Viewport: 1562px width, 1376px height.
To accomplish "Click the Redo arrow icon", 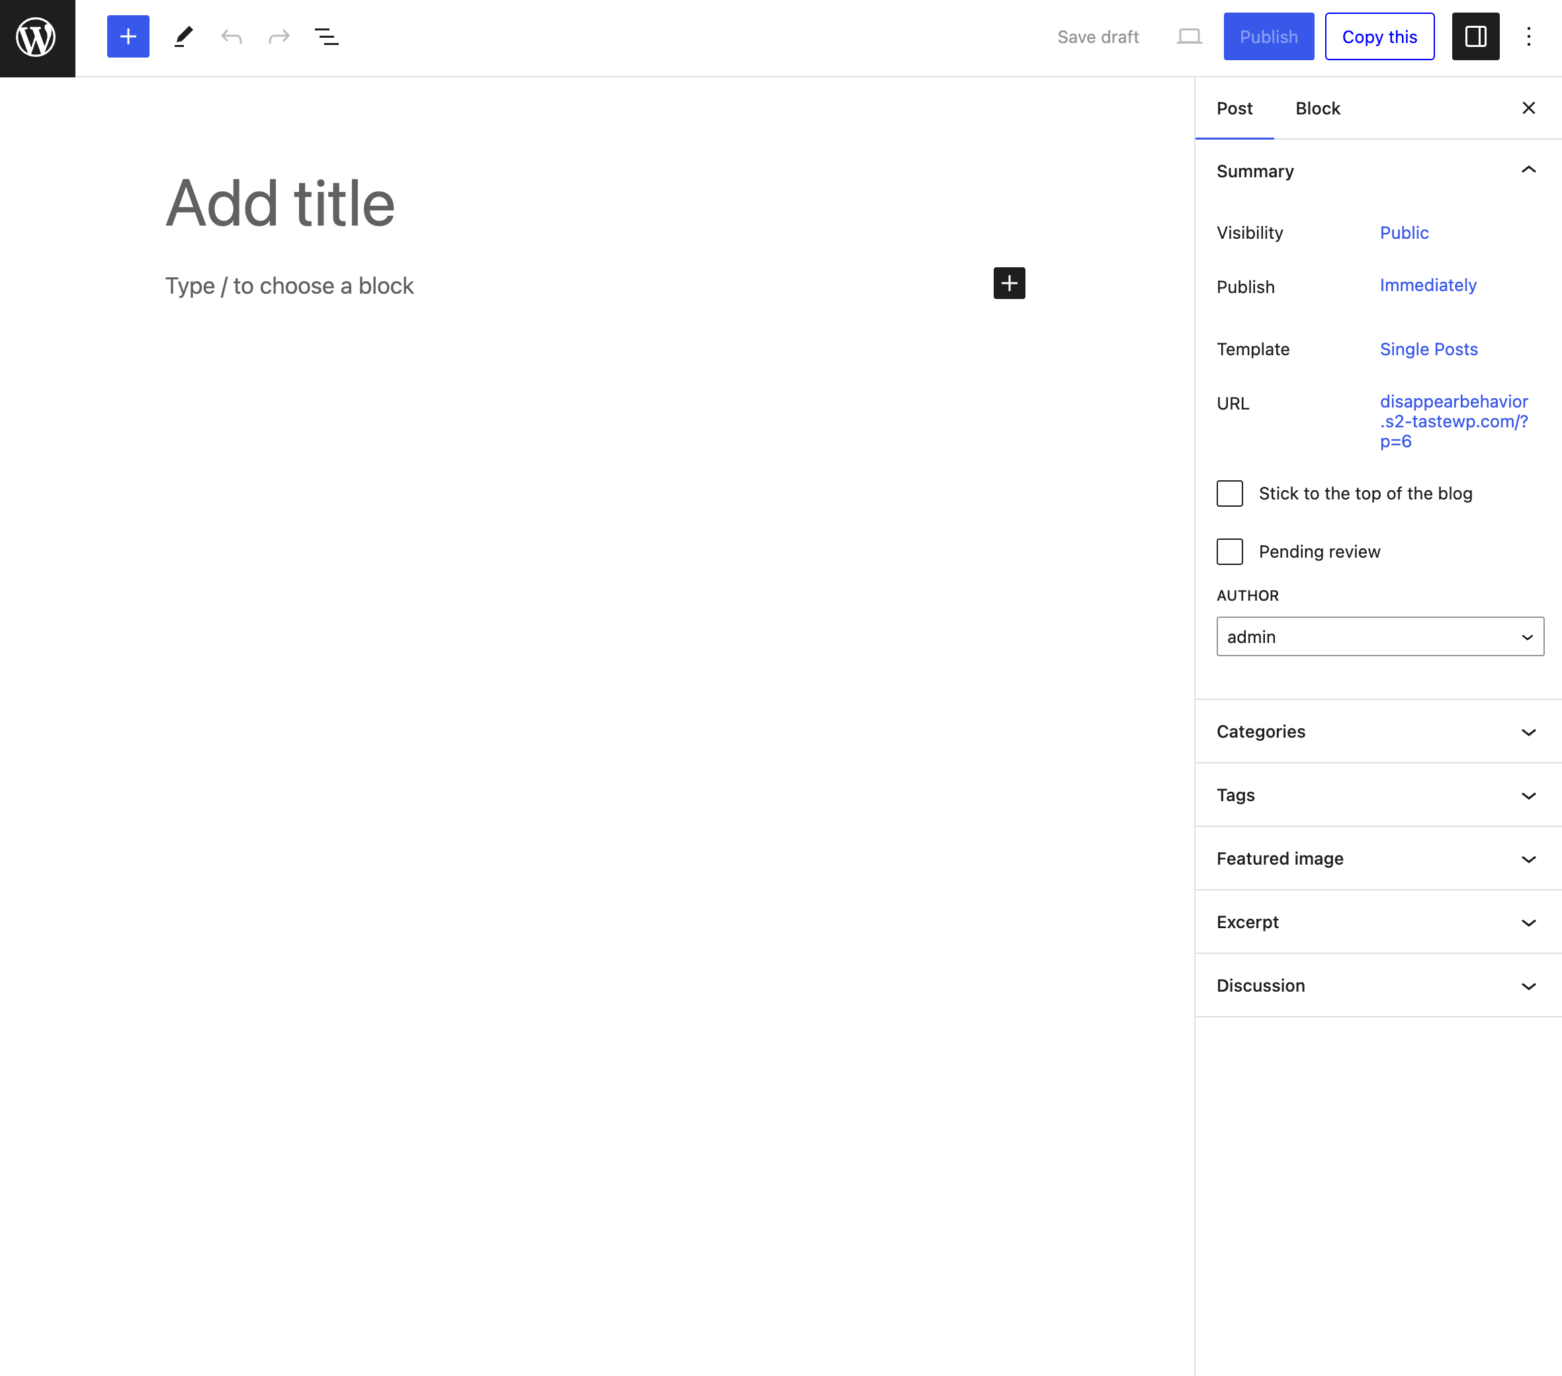I will 279,36.
